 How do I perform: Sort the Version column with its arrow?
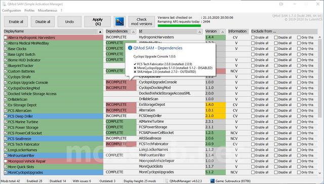click(223, 31)
